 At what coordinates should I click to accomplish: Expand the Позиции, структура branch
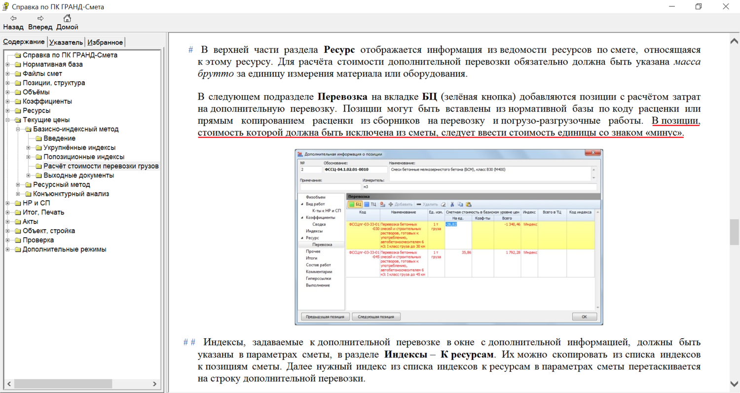click(x=7, y=83)
